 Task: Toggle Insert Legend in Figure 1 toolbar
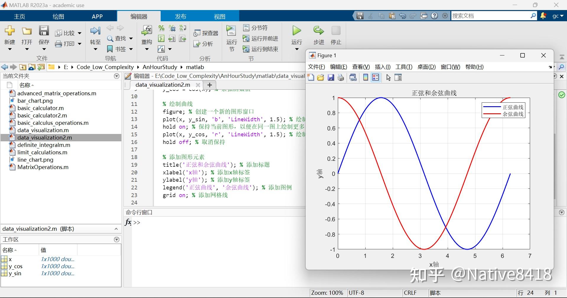click(375, 78)
